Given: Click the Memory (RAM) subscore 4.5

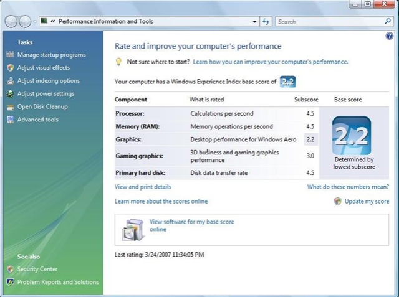Looking at the screenshot, I should tap(310, 126).
